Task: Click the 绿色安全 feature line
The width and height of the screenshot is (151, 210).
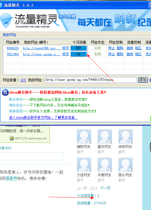Action: pyautogui.click(x=49, y=105)
